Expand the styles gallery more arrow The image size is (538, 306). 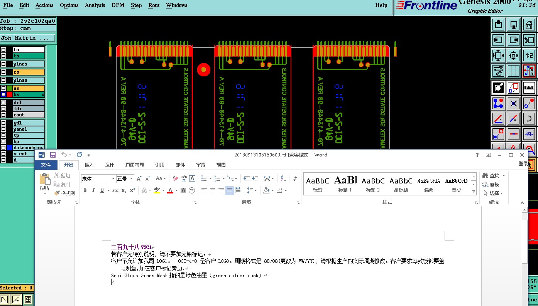pyautogui.click(x=474, y=192)
